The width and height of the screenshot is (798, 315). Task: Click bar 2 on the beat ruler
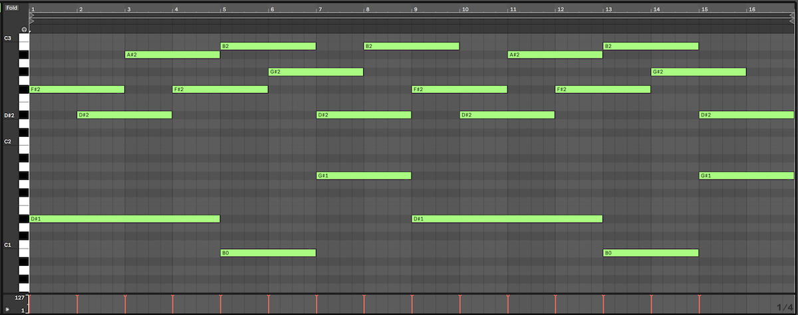tap(80, 9)
